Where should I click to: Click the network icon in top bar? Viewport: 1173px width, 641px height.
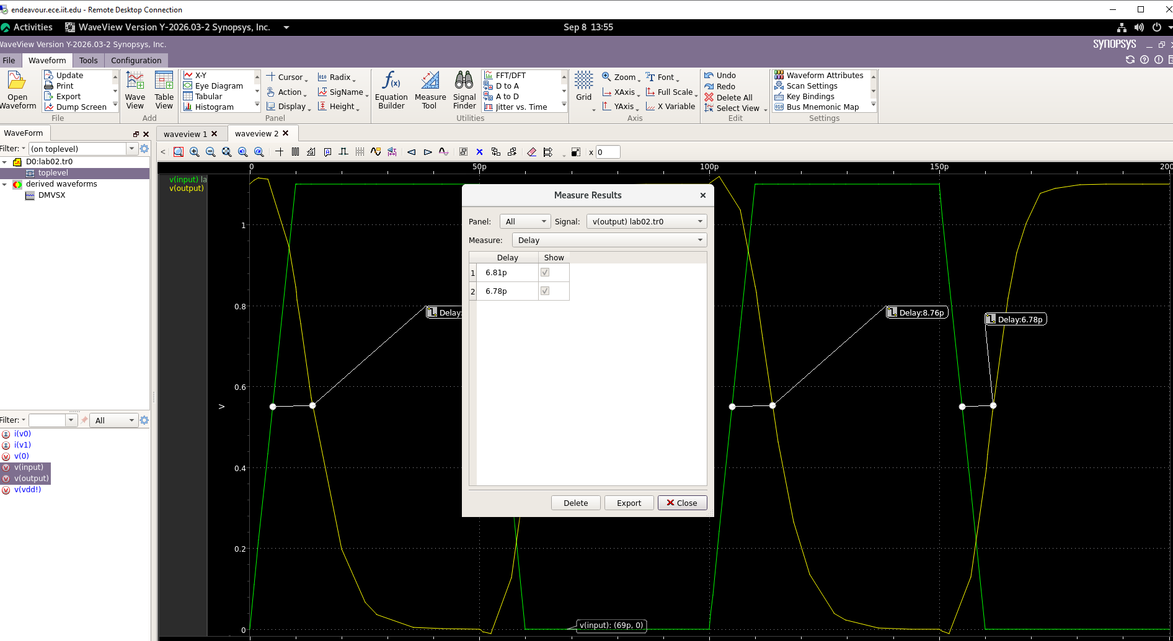[1122, 27]
